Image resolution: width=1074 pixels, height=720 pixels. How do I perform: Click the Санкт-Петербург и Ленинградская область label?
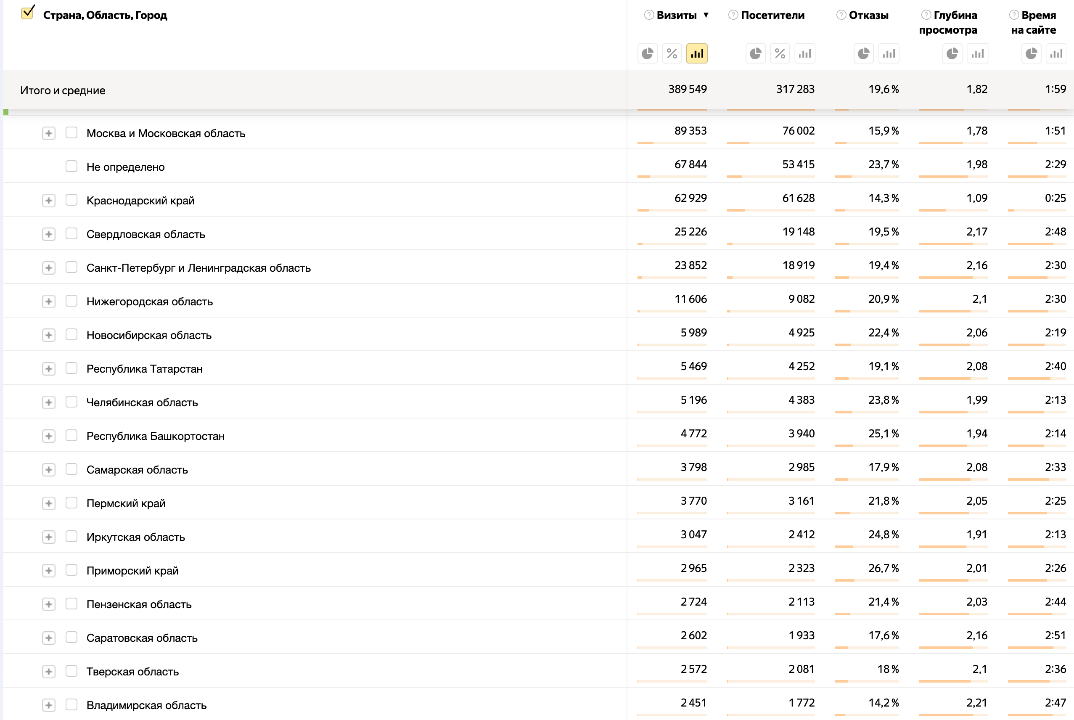coord(198,268)
